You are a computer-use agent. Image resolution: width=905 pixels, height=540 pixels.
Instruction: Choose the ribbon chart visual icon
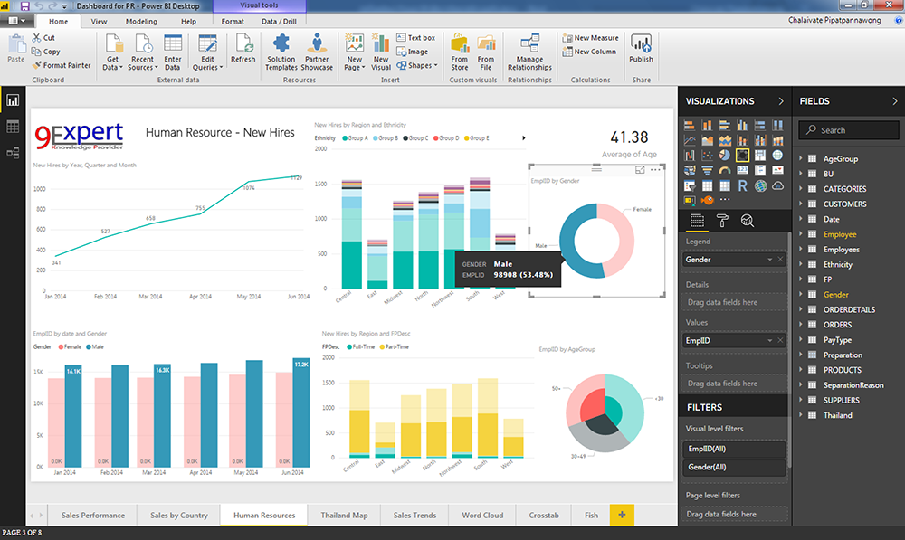pos(778,141)
